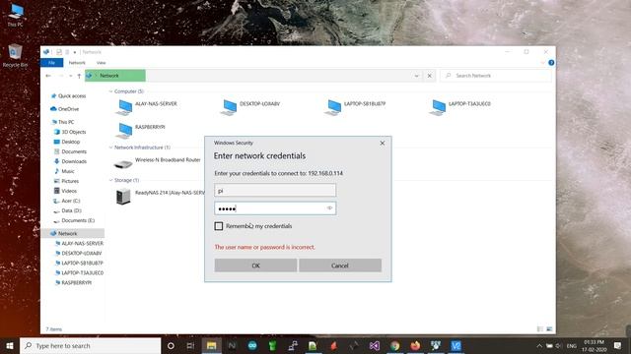Open the DESKTOP-LOJIABV computer icon

click(229, 107)
